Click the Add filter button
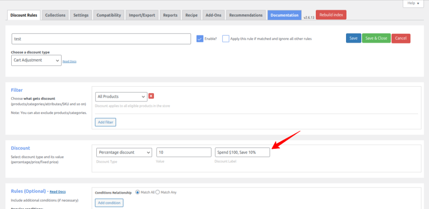The image size is (429, 209). tap(105, 122)
